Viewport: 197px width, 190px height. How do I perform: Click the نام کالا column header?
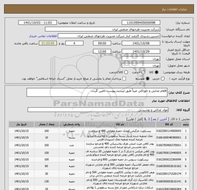click(120, 124)
